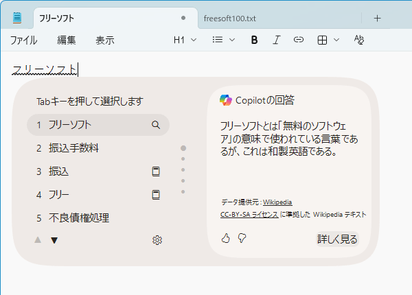Select candidate 1 フリーソフト
This screenshot has height=295, width=412.
[98, 125]
